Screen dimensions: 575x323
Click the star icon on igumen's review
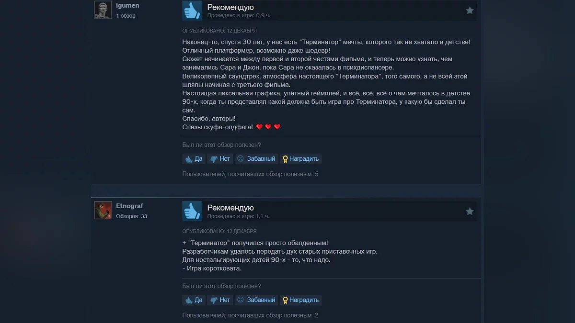click(470, 10)
